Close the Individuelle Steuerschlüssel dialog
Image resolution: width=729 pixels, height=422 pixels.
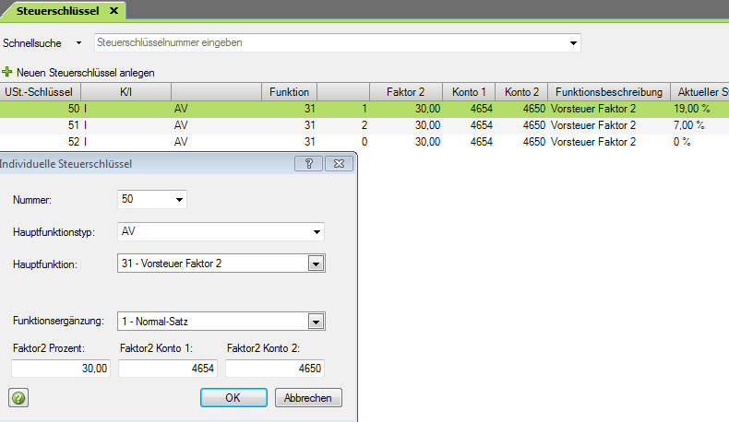click(x=339, y=163)
